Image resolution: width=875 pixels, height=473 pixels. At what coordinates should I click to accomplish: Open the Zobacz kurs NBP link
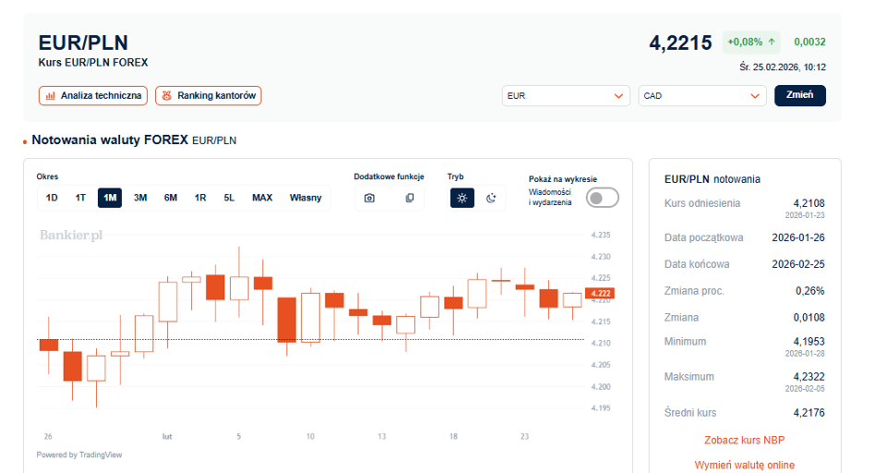coord(745,440)
